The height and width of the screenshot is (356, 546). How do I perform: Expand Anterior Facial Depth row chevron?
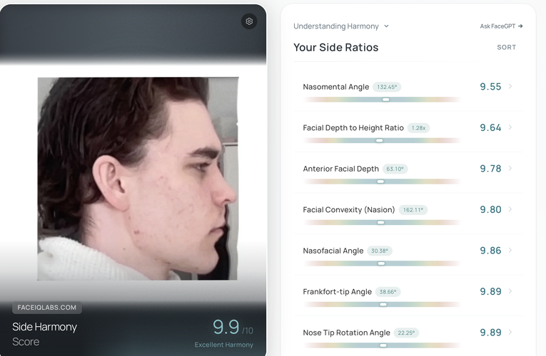510,168
